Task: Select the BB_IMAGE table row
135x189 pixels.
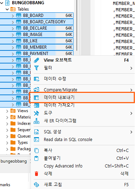Action: [x=37, y=35]
